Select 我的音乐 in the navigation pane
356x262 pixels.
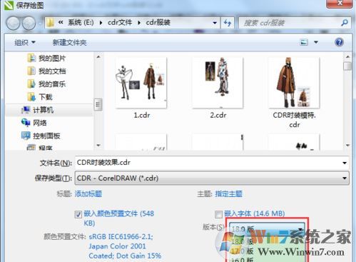pyautogui.click(x=52, y=84)
